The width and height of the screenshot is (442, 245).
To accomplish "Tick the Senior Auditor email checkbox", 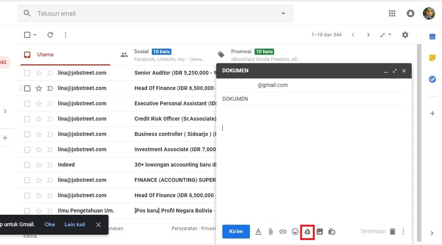I will (x=27, y=73).
